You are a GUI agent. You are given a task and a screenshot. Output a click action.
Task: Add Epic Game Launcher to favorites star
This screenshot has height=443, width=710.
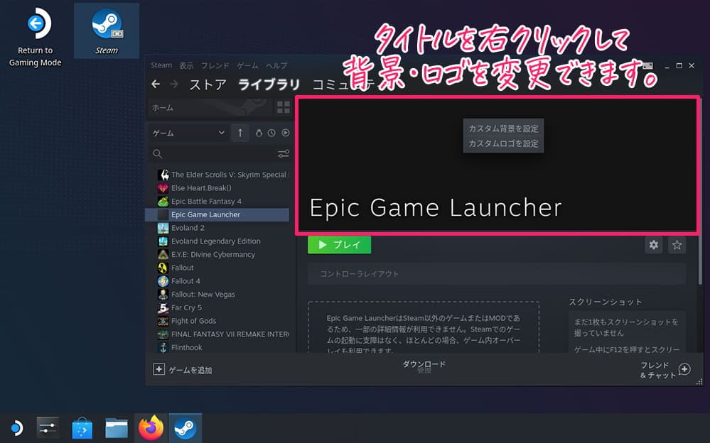pos(677,245)
